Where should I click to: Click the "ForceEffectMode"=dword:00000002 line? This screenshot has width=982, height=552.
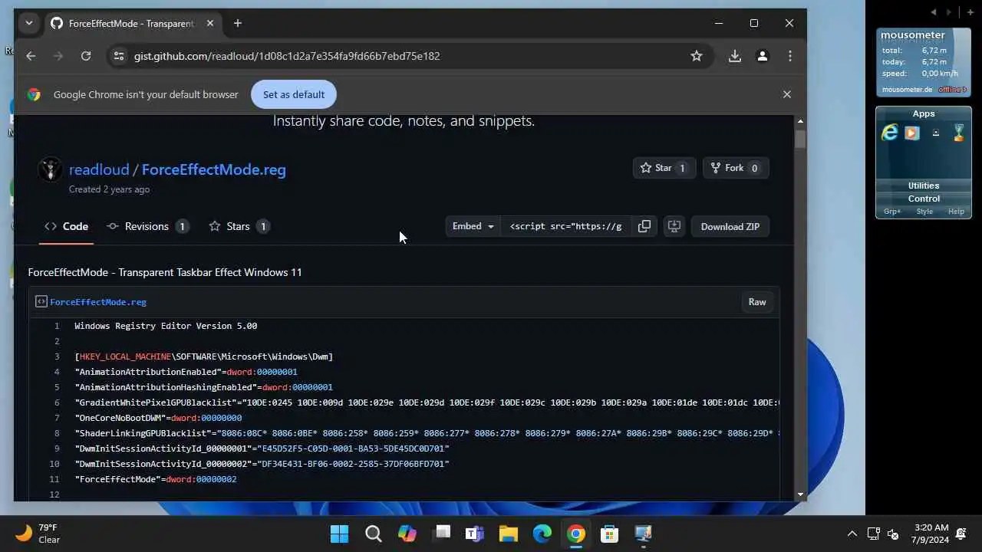(156, 479)
